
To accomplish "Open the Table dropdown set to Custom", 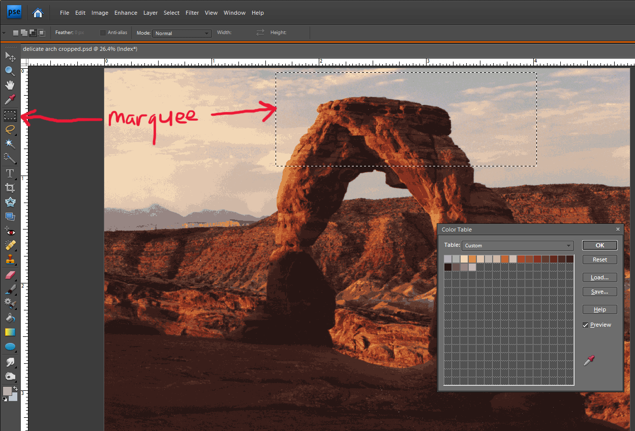I will click(518, 246).
